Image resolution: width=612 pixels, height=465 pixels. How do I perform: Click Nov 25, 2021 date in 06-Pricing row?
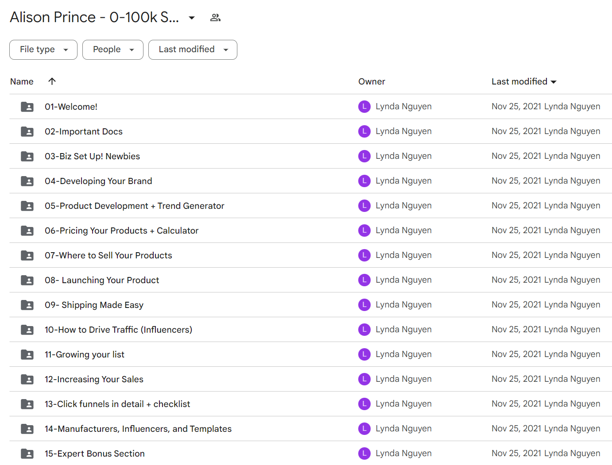[x=516, y=231]
